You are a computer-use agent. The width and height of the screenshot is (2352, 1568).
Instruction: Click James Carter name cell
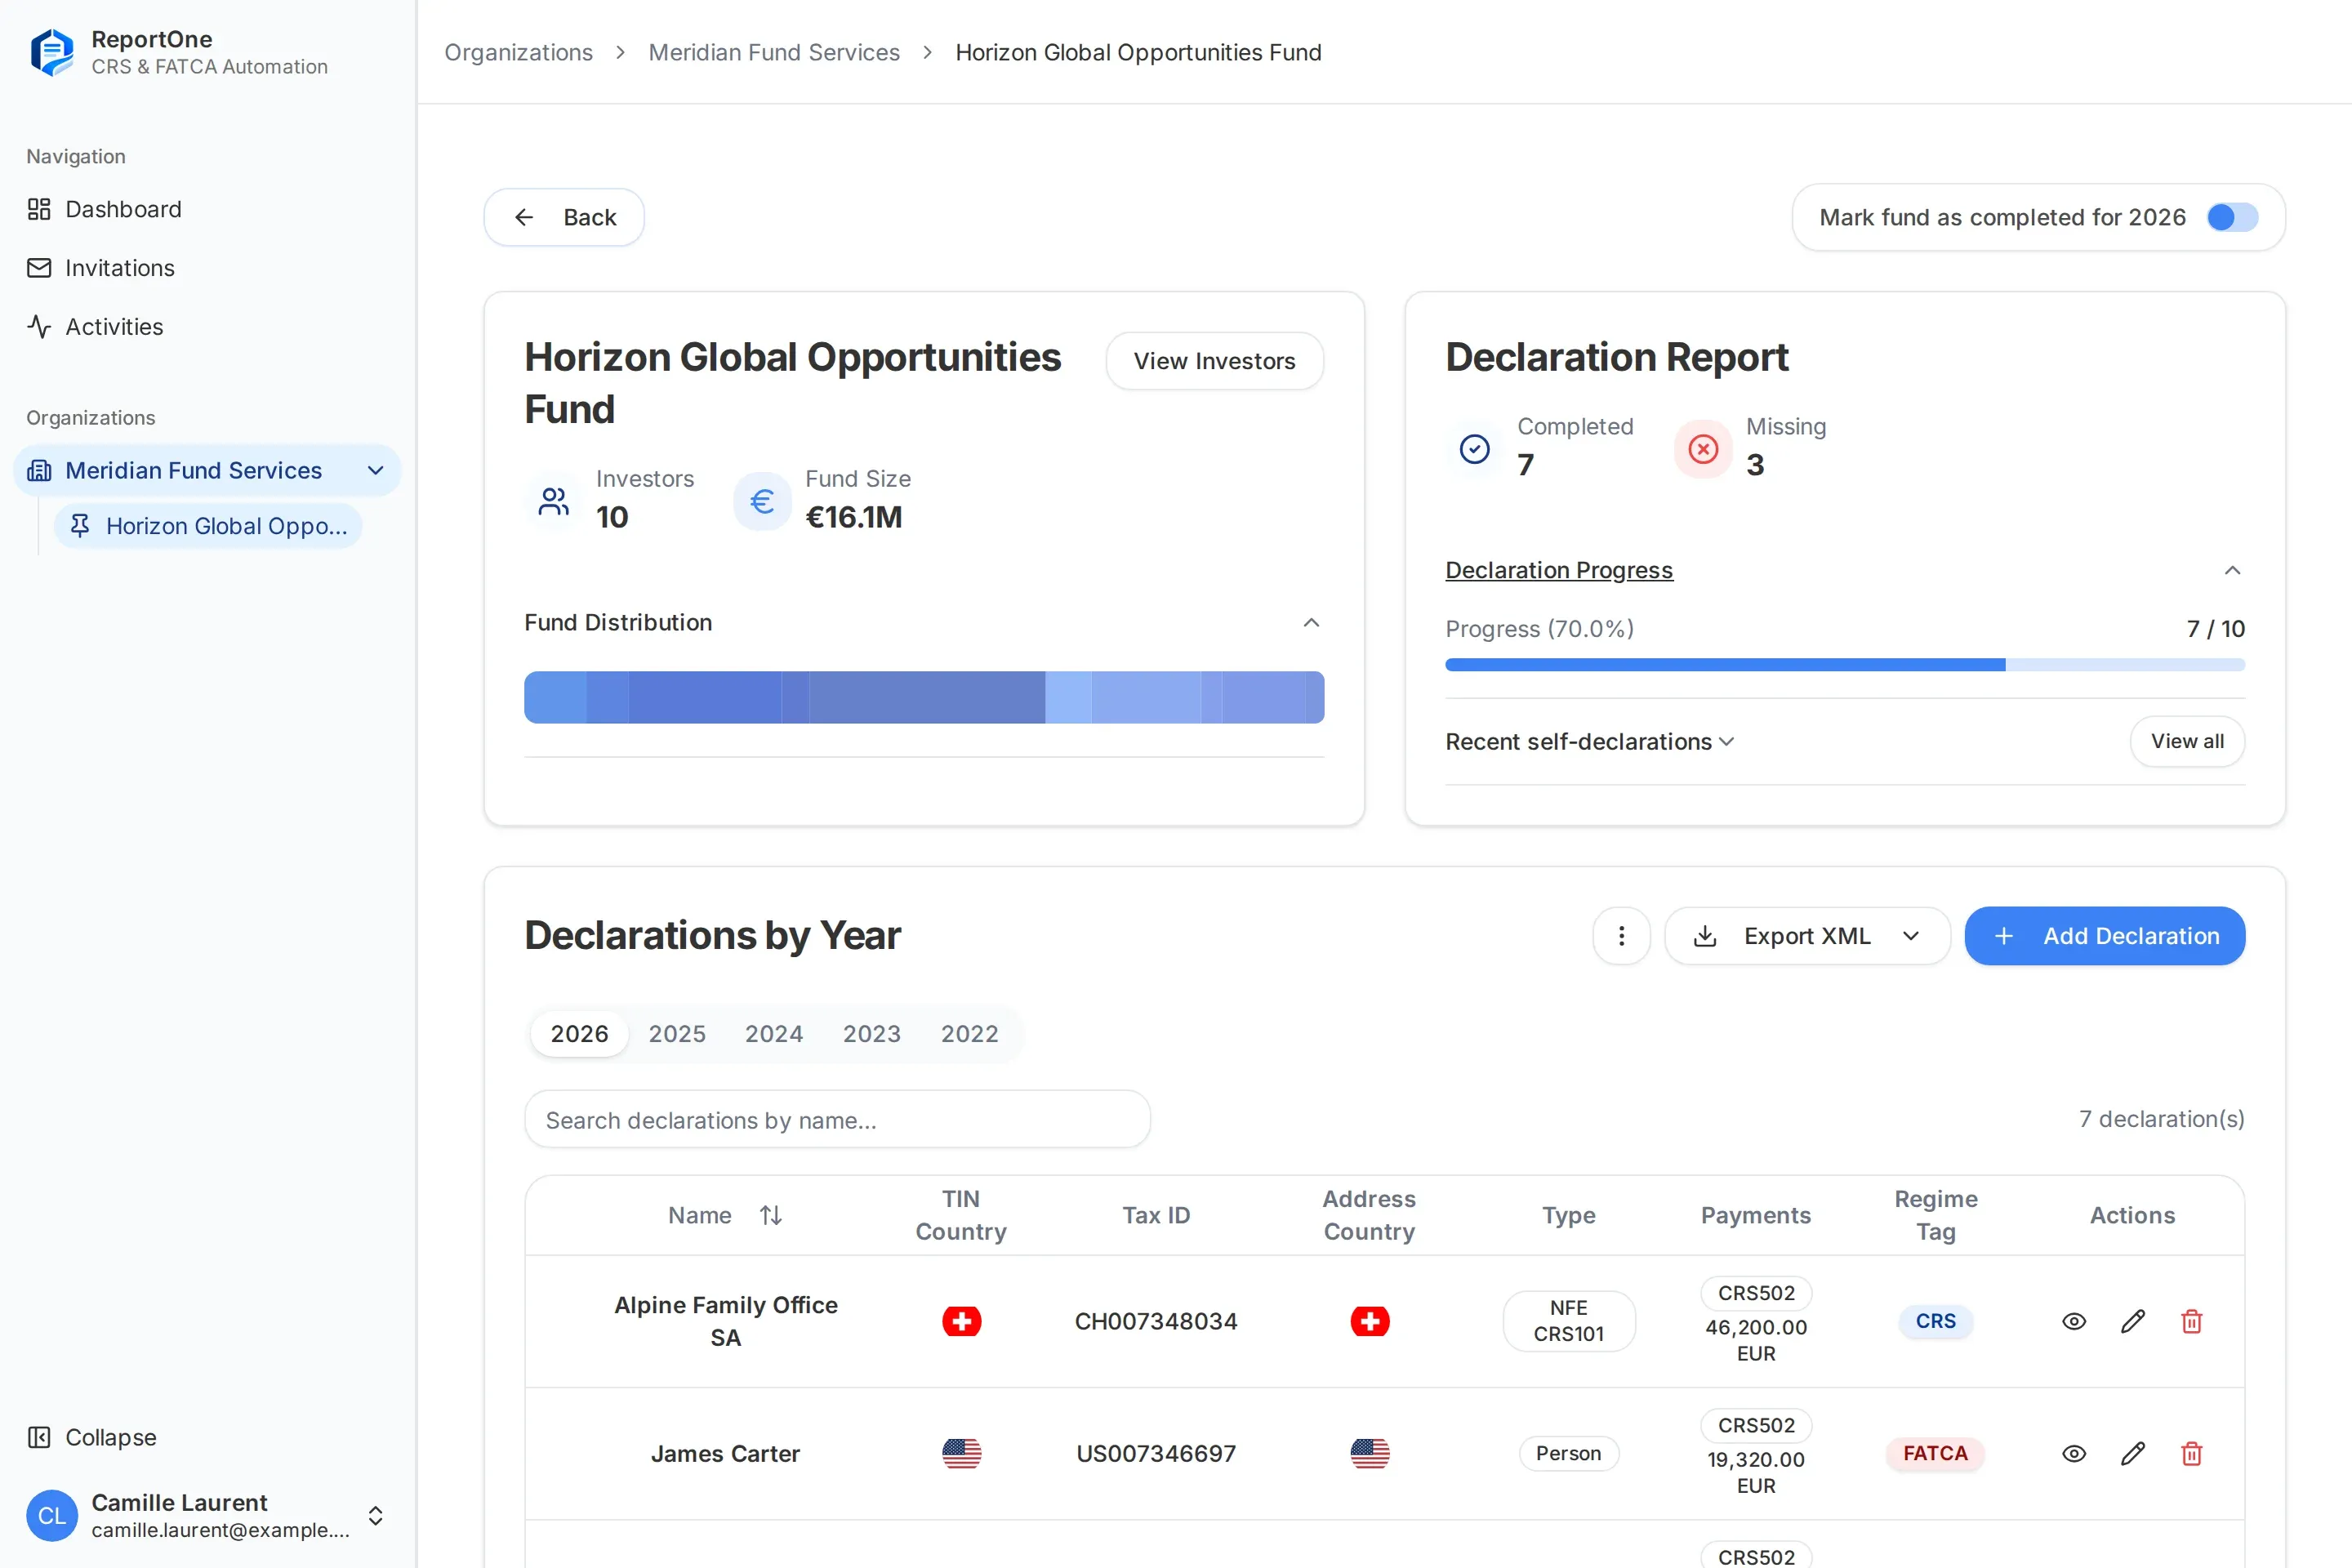[x=725, y=1453]
